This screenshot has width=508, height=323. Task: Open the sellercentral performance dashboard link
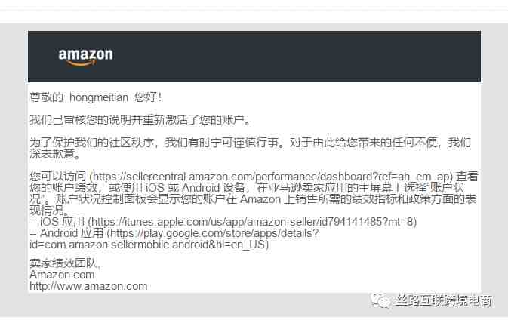[271, 177]
